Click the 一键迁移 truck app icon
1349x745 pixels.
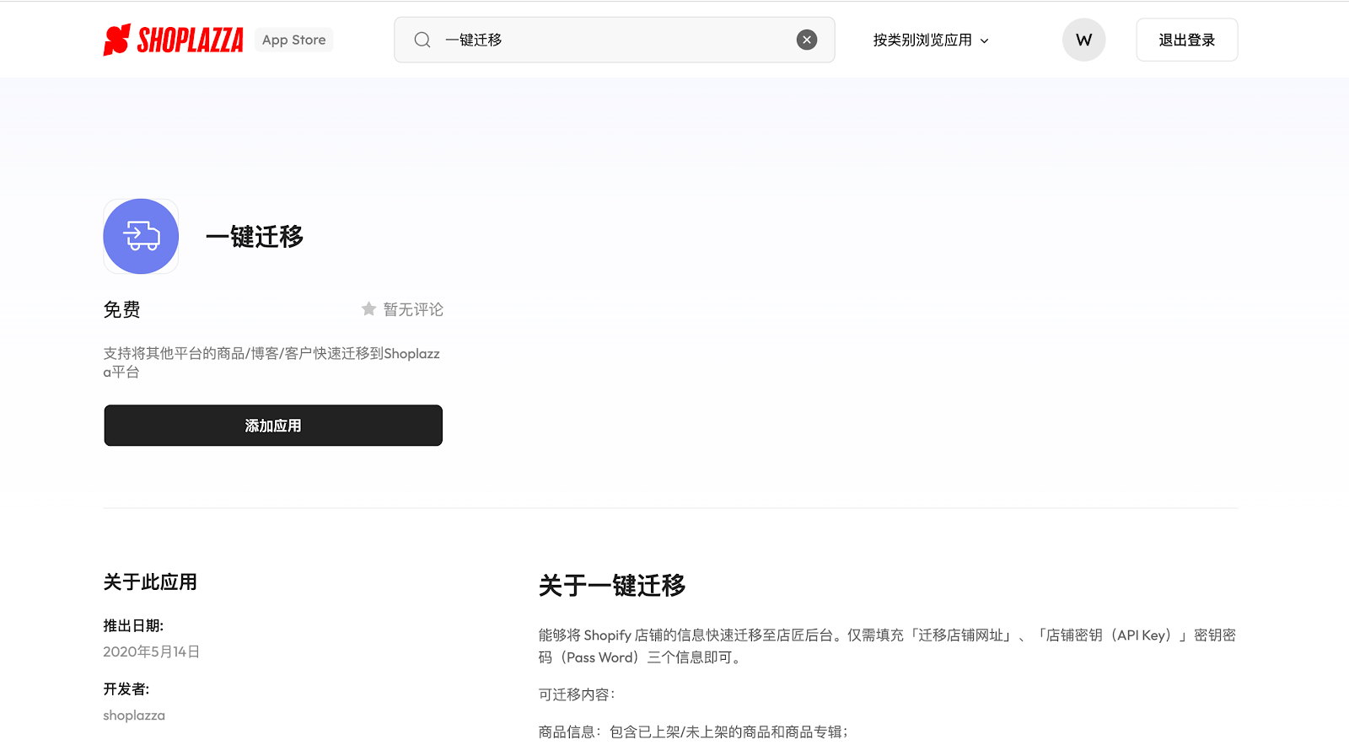[141, 236]
